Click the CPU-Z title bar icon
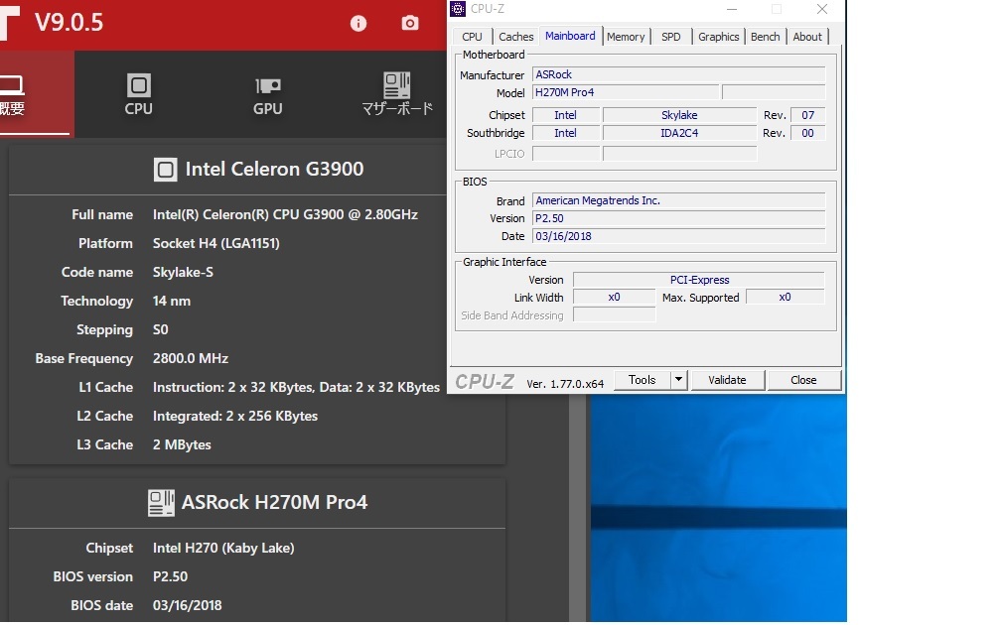This screenshot has height=625, width=1001. [458, 9]
